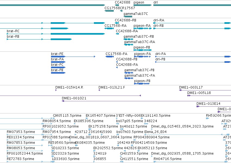Open EST RP001029352.5prime
Viewport: 231px width, 163px height.
pos(61,126)
